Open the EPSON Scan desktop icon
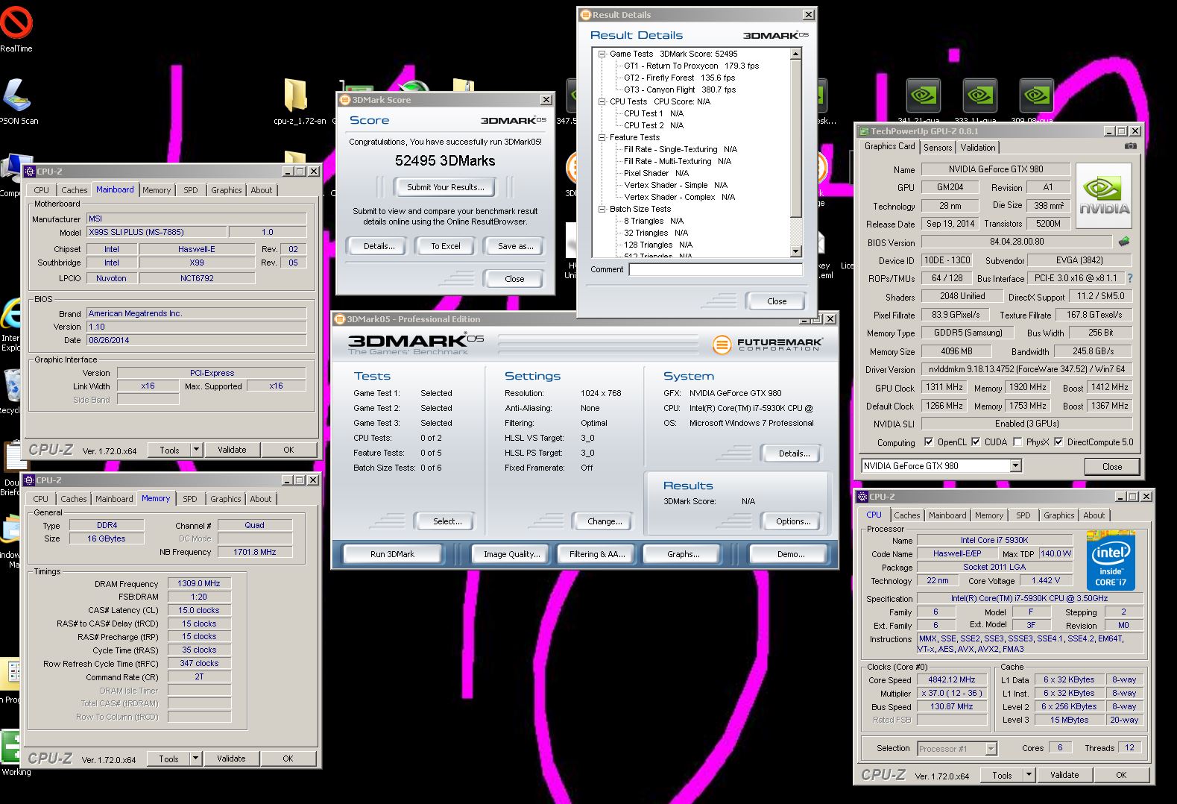Image resolution: width=1177 pixels, height=804 pixels. pos(18,102)
